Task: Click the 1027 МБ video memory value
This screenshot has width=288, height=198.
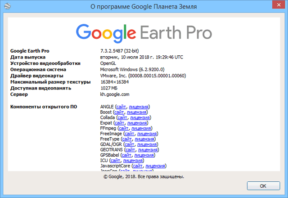Action: (109, 88)
